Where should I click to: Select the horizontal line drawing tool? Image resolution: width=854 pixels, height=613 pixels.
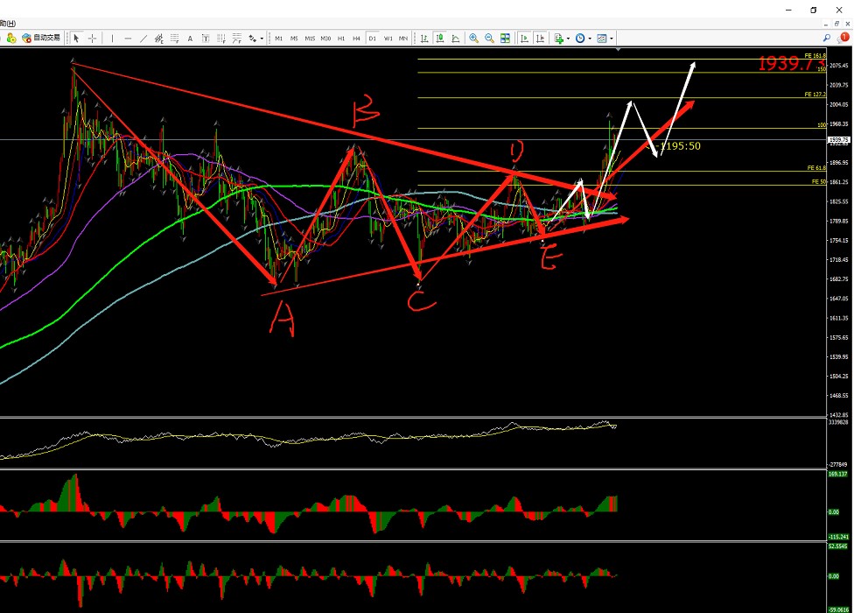coord(128,39)
